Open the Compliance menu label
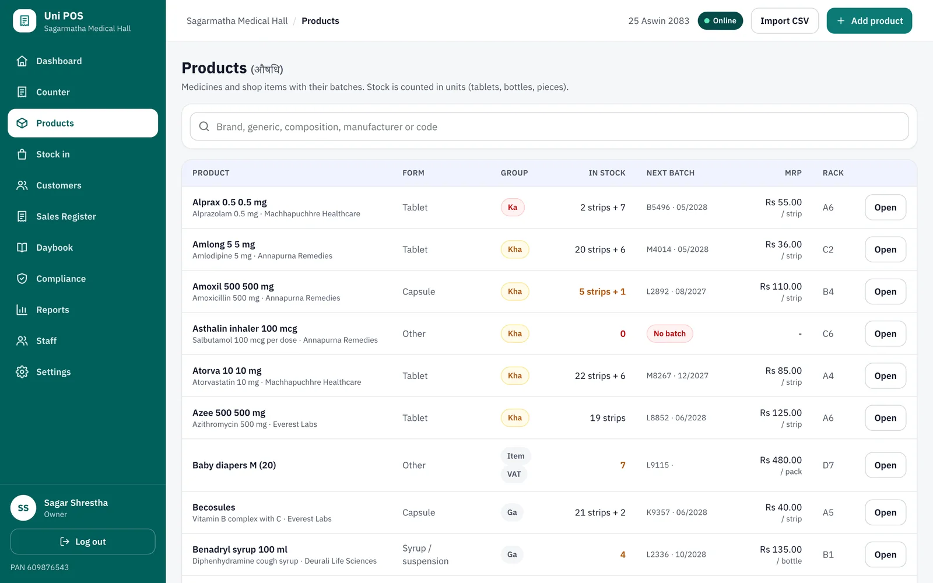 [x=61, y=279]
